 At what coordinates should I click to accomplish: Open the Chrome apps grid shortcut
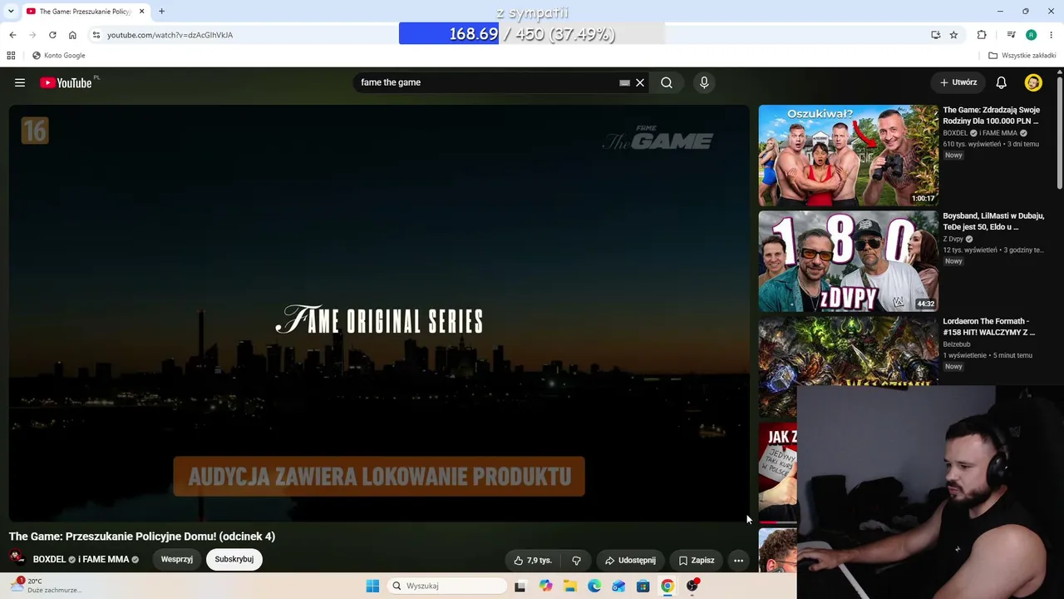(11, 56)
